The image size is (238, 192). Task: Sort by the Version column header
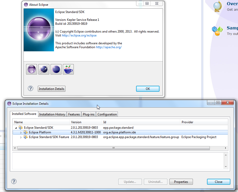point(86,122)
